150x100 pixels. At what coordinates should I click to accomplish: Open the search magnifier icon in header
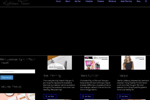click(146, 1)
